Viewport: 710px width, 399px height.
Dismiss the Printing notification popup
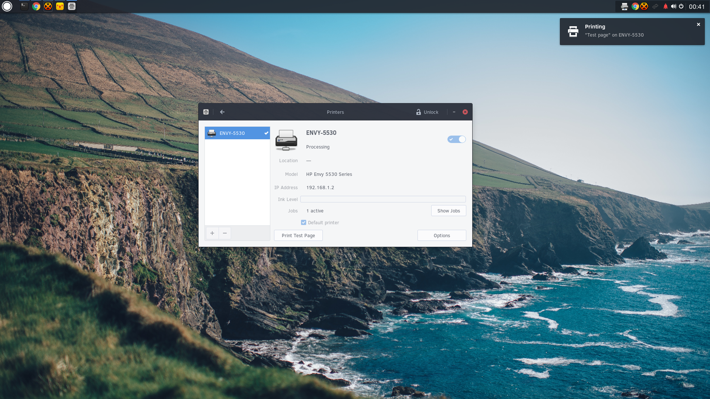coord(698,24)
